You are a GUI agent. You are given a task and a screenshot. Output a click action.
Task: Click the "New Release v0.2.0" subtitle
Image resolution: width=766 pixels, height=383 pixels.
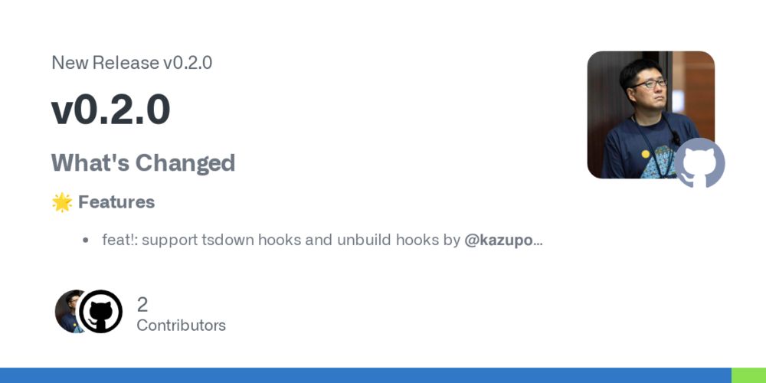click(x=132, y=63)
